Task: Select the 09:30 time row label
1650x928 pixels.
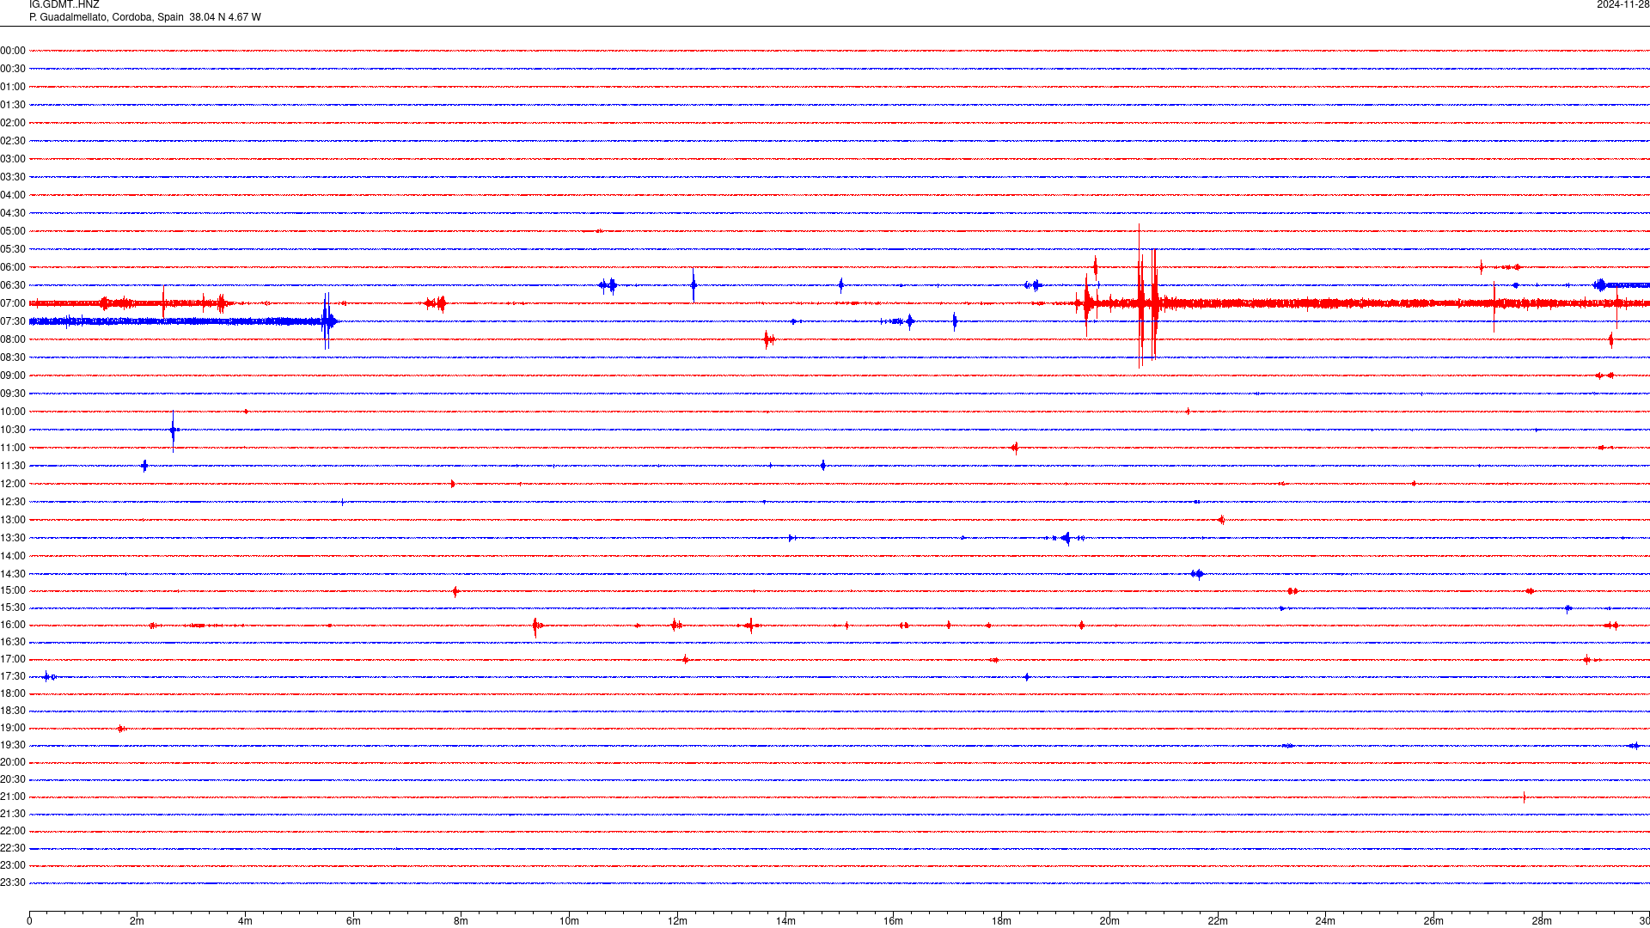Action: pos(13,394)
